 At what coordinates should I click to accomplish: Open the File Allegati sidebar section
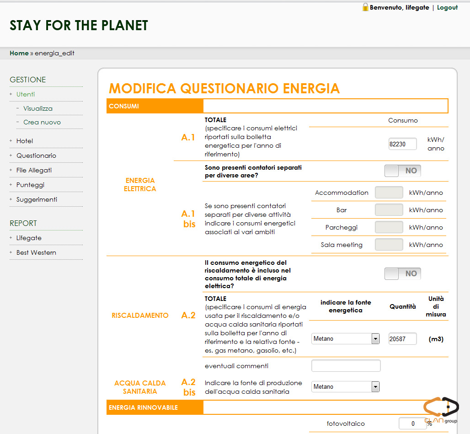coord(34,170)
